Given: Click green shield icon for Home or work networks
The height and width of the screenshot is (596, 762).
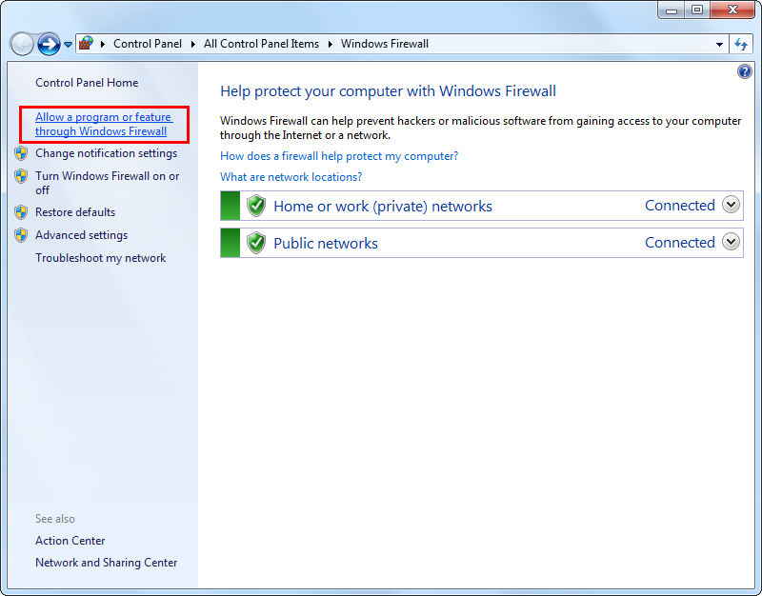Looking at the screenshot, I should point(256,206).
